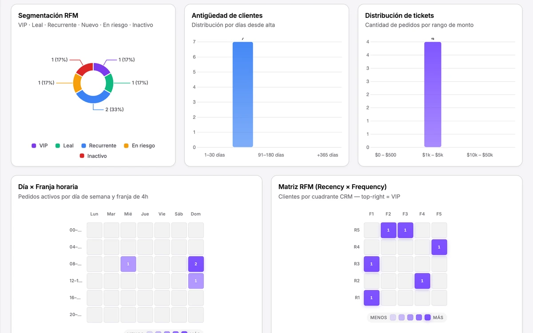Select the Mié 08 heatmap cell showing 1

pos(128,264)
